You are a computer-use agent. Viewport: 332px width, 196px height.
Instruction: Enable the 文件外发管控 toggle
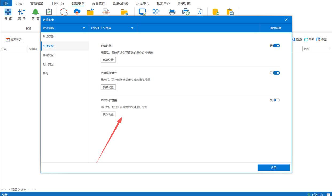pyautogui.click(x=276, y=100)
